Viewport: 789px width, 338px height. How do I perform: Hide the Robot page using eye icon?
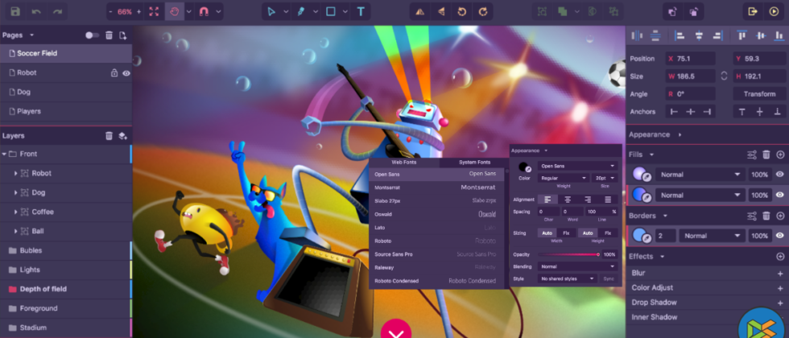pos(126,73)
